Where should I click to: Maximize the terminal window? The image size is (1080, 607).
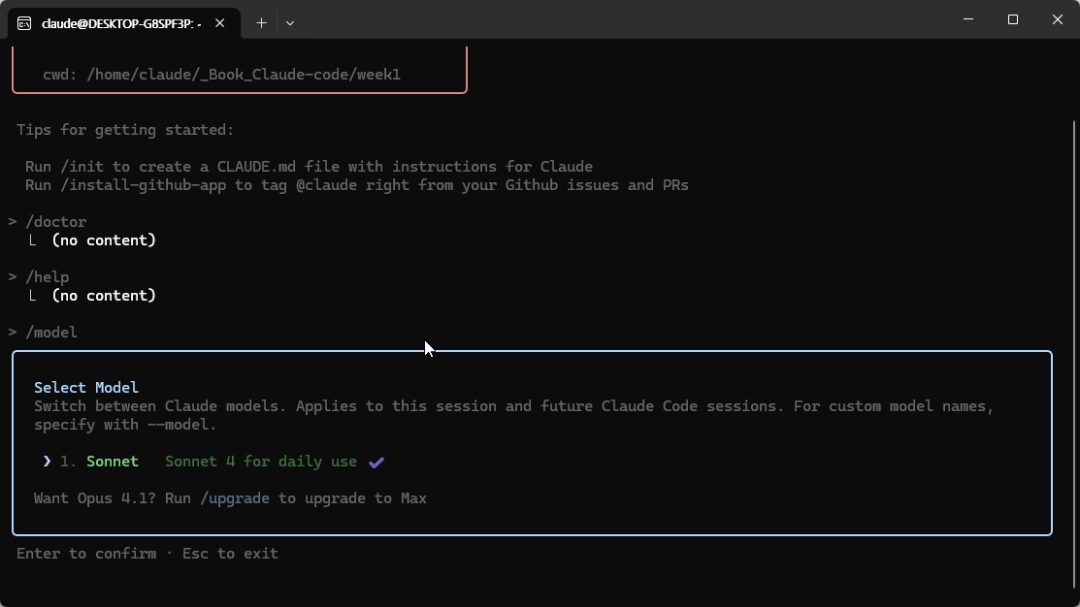[x=1012, y=19]
